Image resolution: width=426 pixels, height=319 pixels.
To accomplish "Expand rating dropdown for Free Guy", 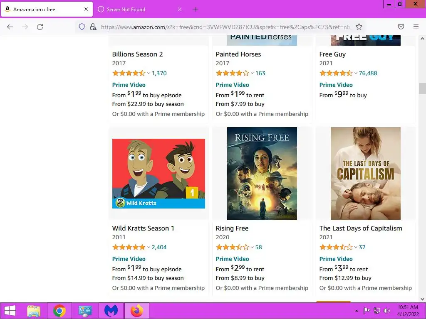I will (356, 73).
